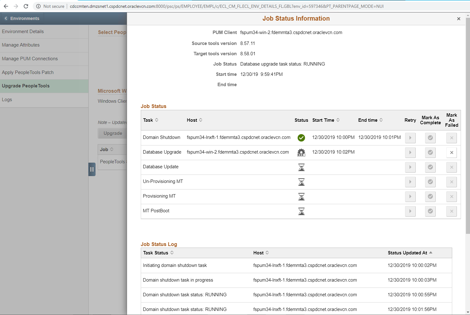Click the sidebar collapse handle
This screenshot has height=315, width=470.
tap(92, 169)
